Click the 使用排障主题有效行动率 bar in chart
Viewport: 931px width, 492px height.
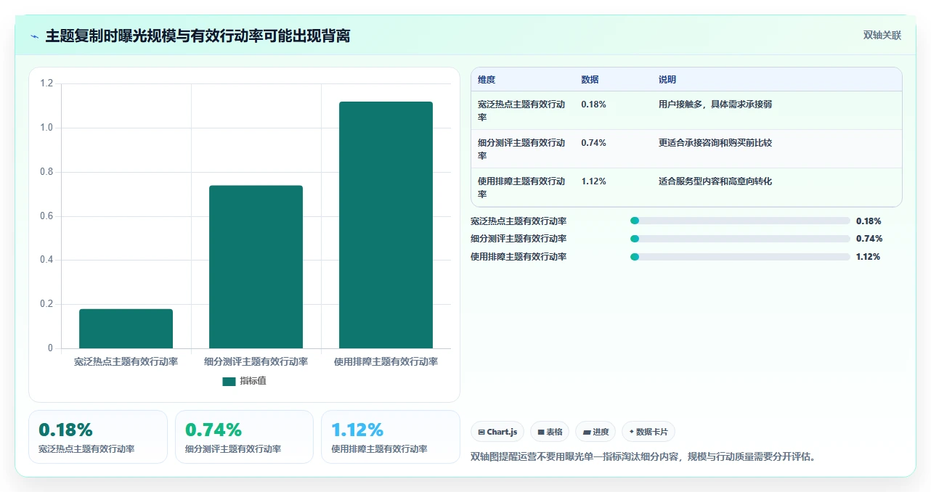point(386,225)
